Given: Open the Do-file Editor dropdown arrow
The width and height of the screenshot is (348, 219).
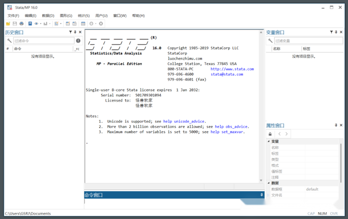Looking at the screenshot, I should (x=60, y=24).
